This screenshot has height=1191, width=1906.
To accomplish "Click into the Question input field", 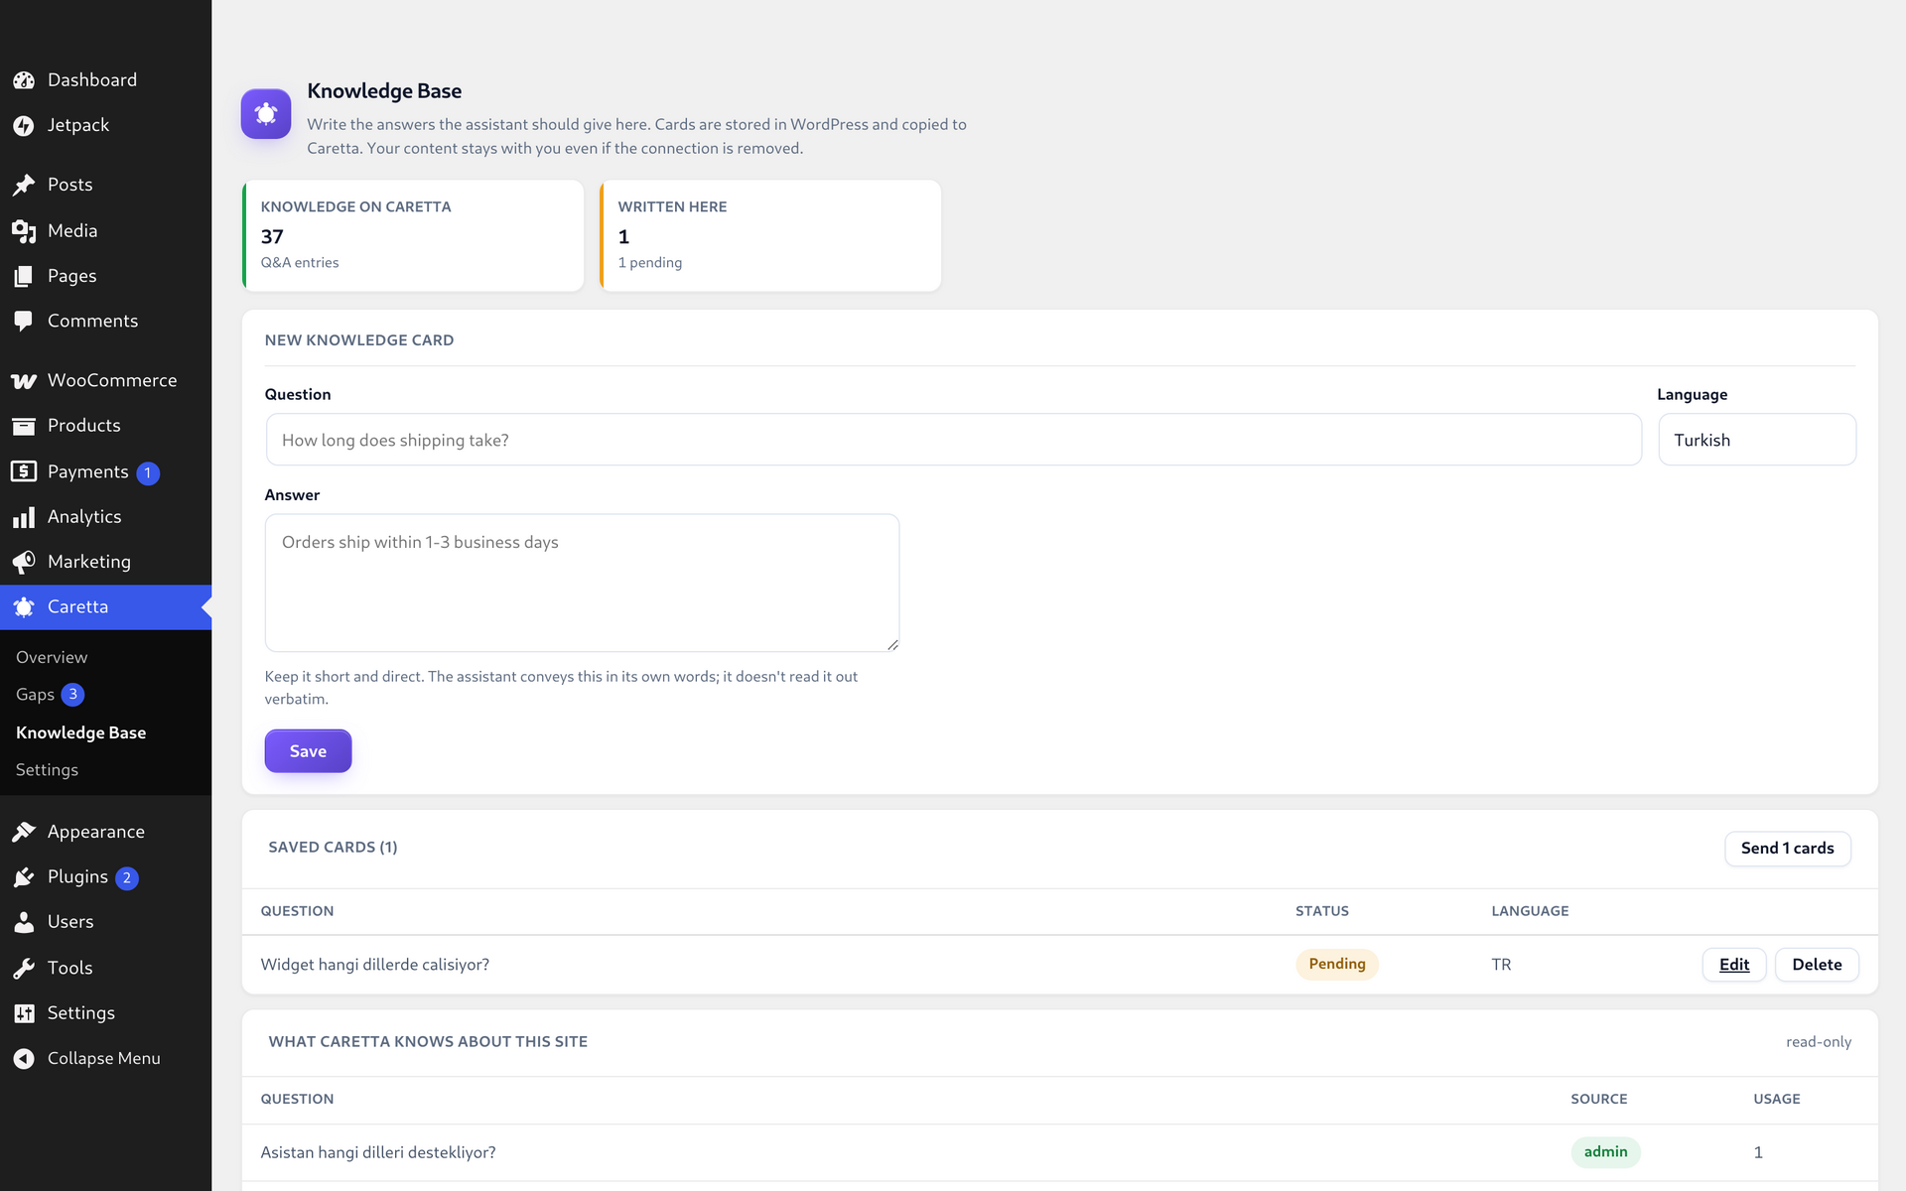I will pyautogui.click(x=953, y=440).
